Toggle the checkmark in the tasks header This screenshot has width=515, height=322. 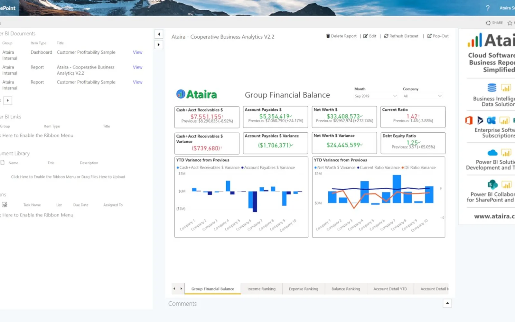tap(5, 204)
